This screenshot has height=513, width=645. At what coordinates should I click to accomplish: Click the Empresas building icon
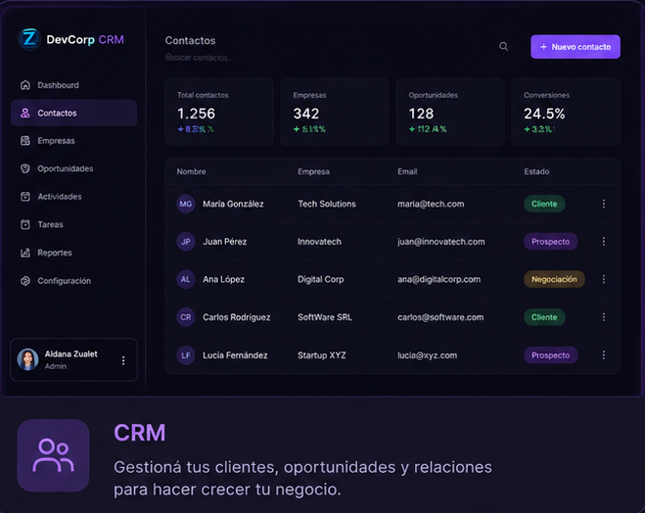pos(25,141)
